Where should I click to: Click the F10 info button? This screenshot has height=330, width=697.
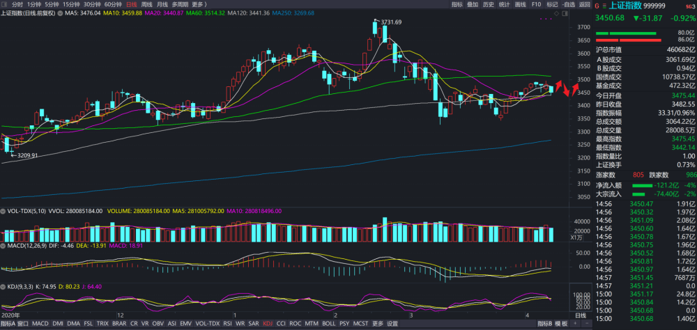[536, 4]
